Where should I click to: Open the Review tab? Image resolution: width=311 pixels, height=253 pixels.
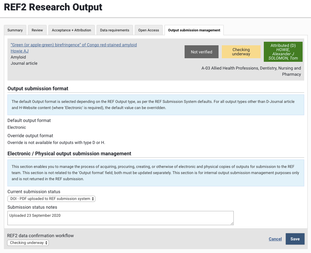point(37,30)
